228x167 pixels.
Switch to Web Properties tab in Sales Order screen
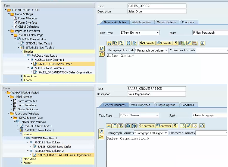click(141, 22)
